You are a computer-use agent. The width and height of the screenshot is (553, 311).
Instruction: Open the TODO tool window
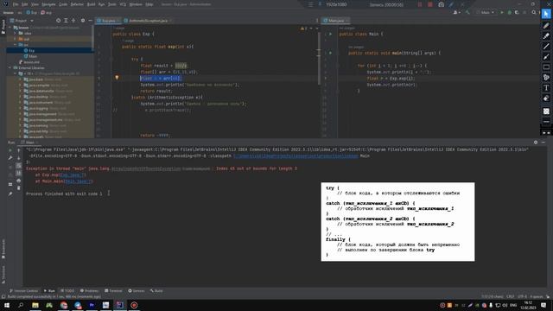[67, 290]
